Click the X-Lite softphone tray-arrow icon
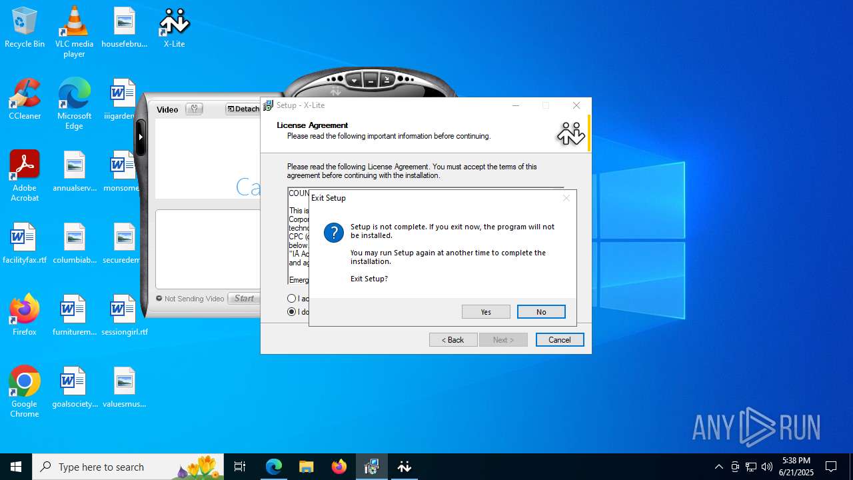 pos(387,81)
